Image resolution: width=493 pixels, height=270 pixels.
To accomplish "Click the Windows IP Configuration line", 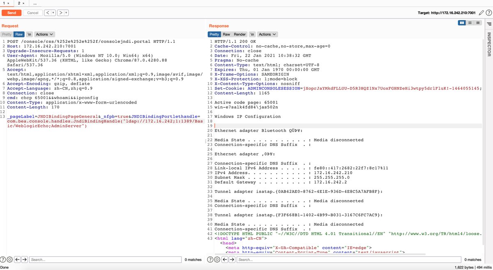I will 248,117.
